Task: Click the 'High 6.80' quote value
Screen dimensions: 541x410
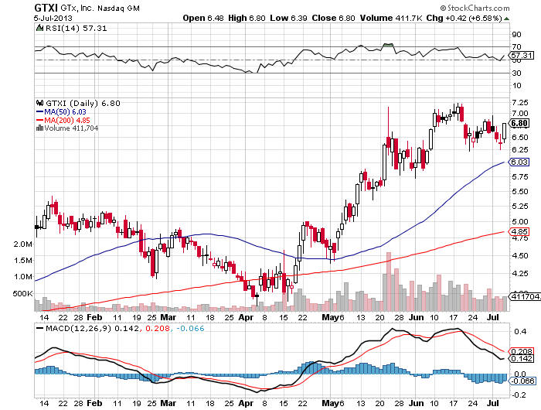Action: click(x=247, y=18)
